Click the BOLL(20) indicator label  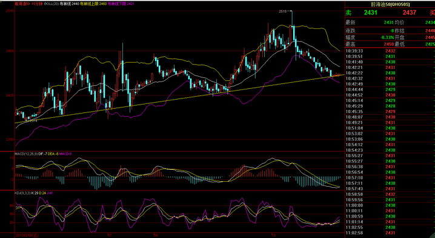tap(51, 4)
